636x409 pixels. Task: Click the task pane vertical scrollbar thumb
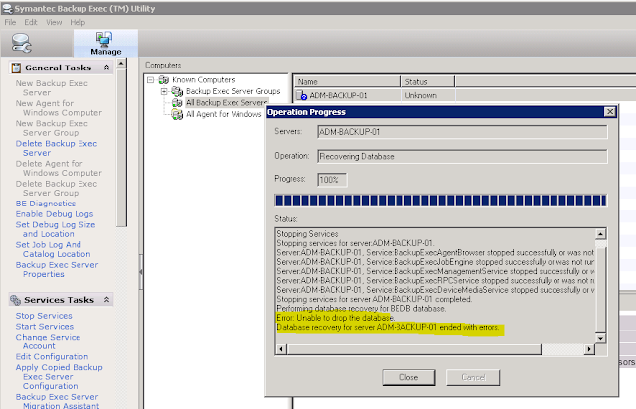pyautogui.click(x=121, y=148)
